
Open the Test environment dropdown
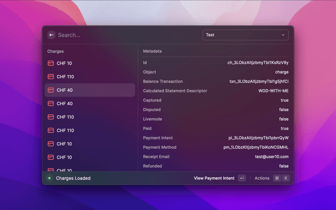(x=246, y=35)
